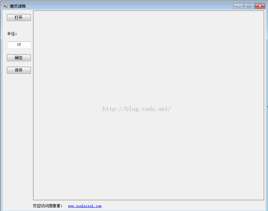Image resolution: width=268 pixels, height=211 pixels.
Task: Click the 磨皮滤镜 window title text
Action: tap(18, 6)
